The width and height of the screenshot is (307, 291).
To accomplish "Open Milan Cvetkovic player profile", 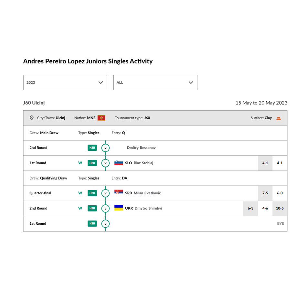I will coord(147,193).
